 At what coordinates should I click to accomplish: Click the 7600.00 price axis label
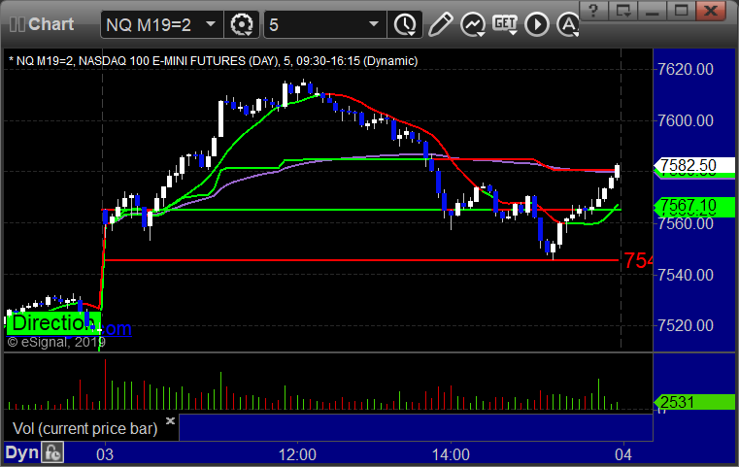click(686, 120)
